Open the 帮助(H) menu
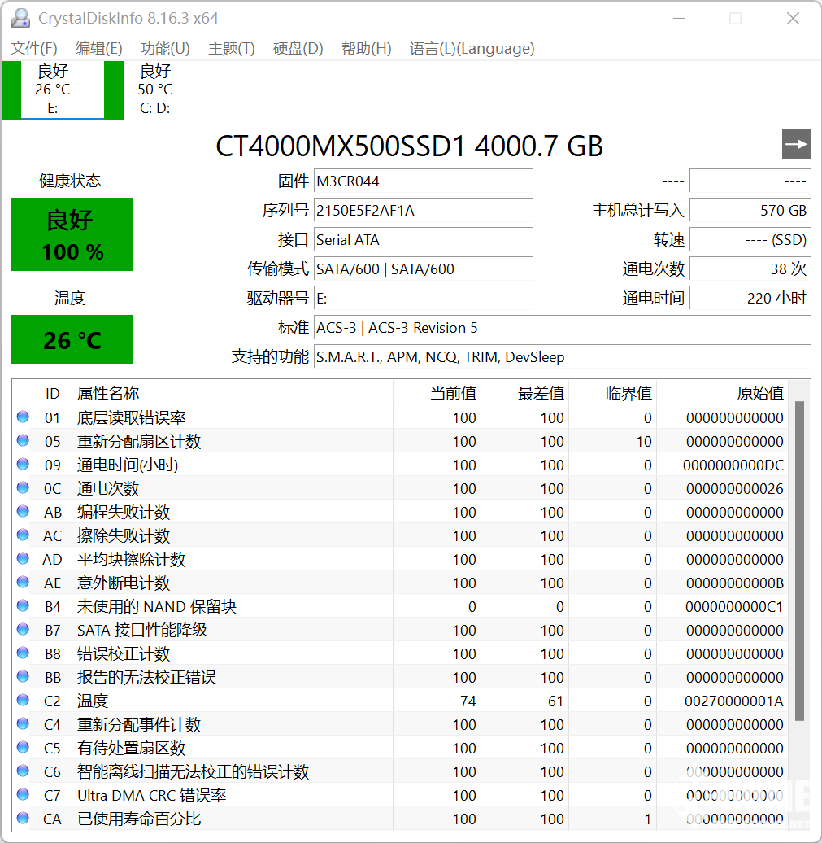The image size is (822, 843). 366,48
